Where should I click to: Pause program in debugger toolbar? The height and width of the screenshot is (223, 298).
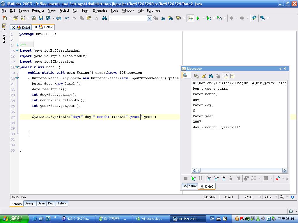[x=201, y=178]
